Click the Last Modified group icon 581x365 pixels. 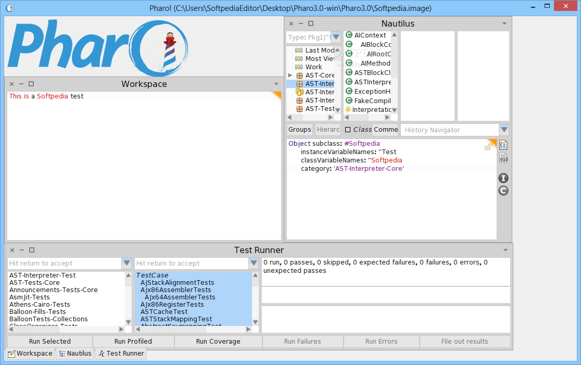[299, 50]
